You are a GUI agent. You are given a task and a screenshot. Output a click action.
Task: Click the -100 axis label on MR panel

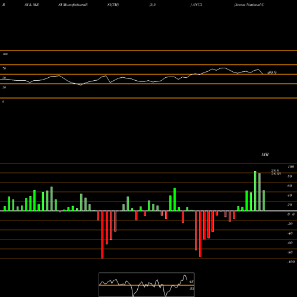291,262
